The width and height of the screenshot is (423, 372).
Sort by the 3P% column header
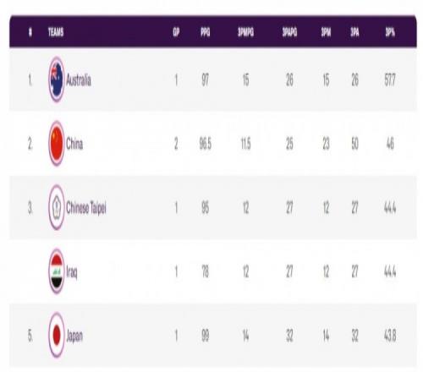tap(390, 32)
